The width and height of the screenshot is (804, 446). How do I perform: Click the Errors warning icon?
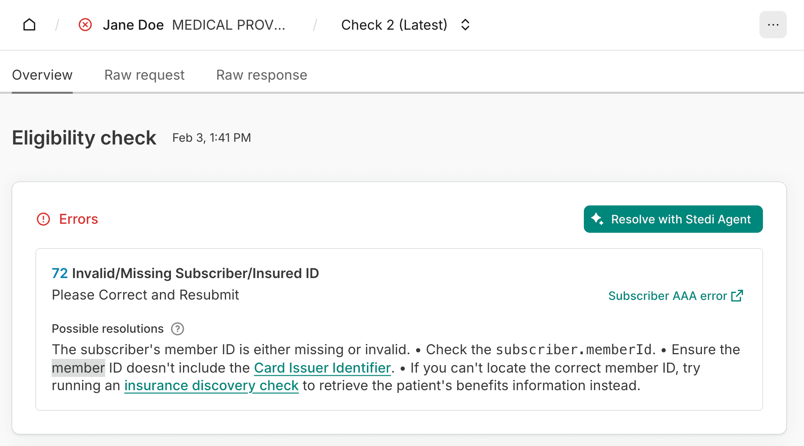click(43, 219)
